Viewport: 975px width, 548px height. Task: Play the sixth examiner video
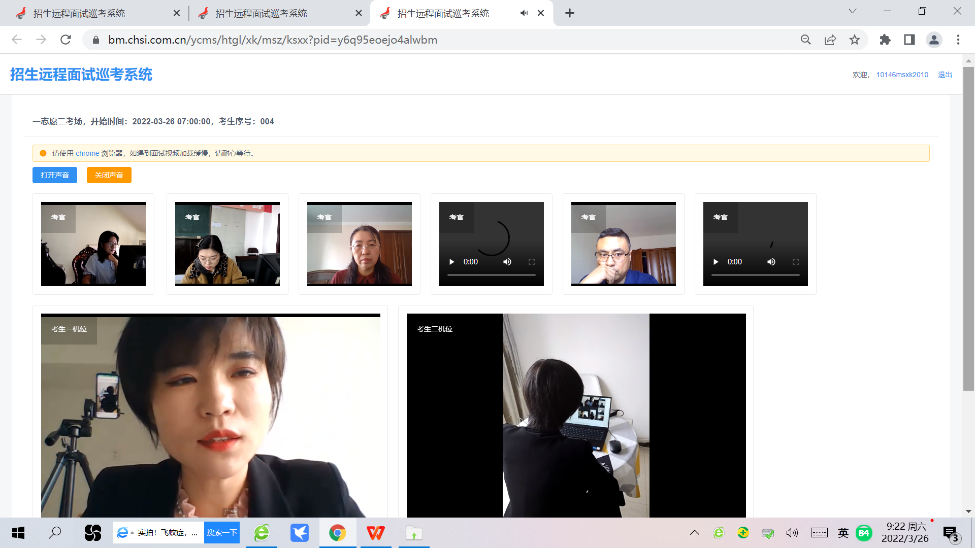pos(716,262)
